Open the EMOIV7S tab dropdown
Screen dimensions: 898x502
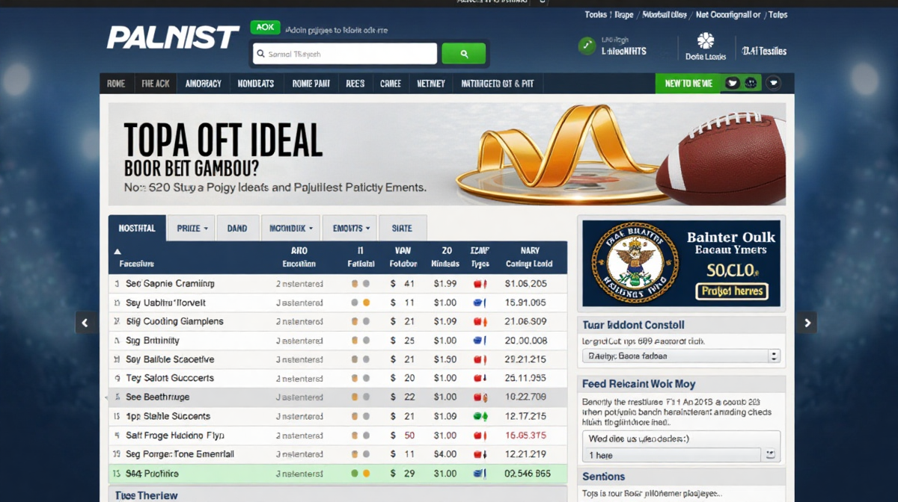click(351, 229)
